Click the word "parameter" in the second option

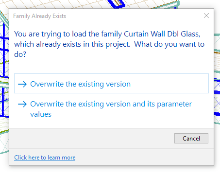[174, 104]
